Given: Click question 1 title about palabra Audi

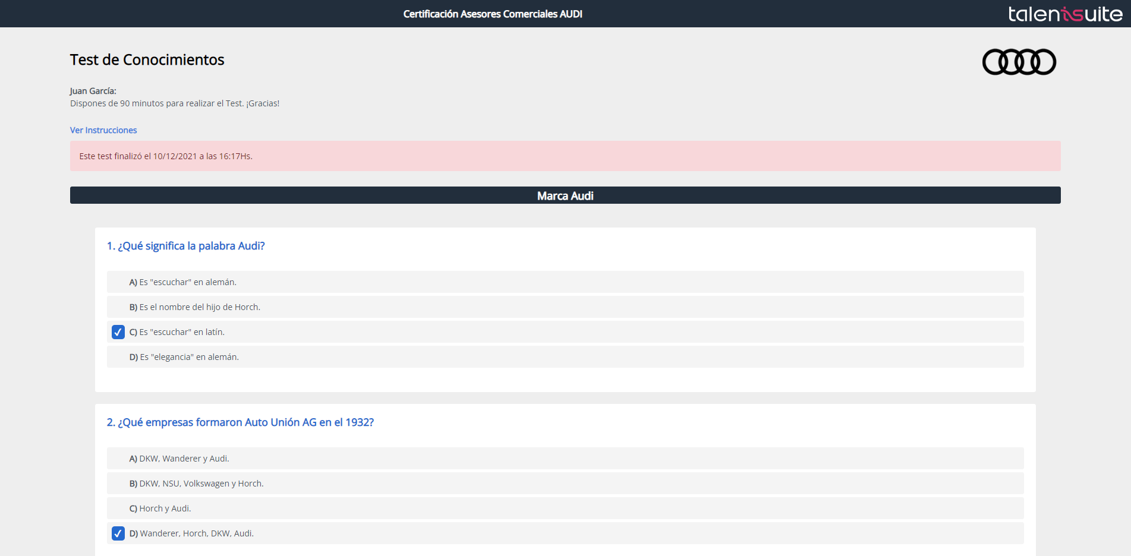Looking at the screenshot, I should pos(185,246).
